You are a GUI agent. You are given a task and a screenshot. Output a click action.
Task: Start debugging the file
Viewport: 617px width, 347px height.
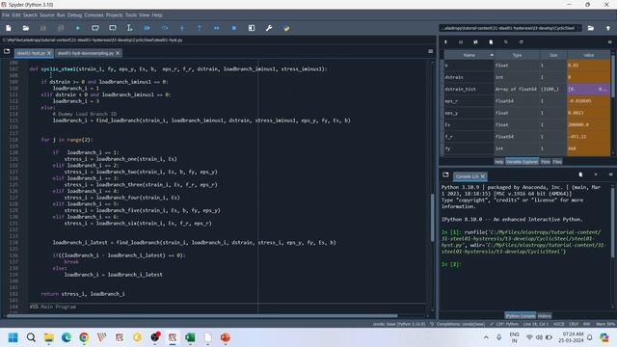point(148,28)
